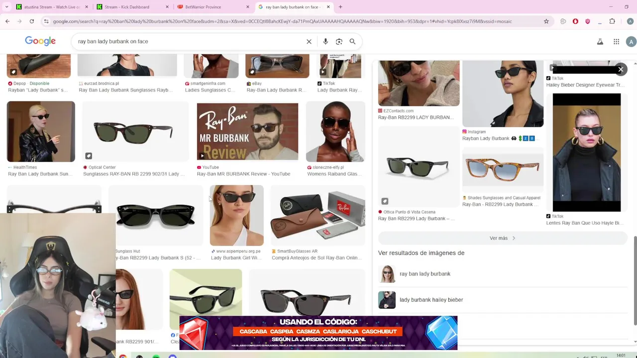
Task: Open the Google apps grid
Action: [616, 42]
